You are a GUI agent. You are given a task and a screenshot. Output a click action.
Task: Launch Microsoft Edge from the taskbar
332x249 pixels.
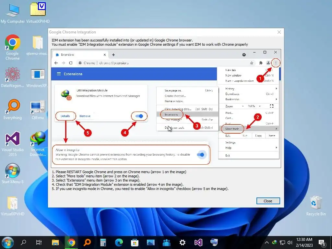[119, 242]
